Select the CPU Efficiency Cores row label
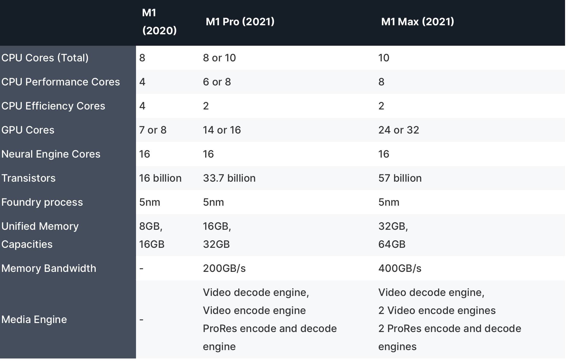Screen dimensions: 578x363 pyautogui.click(x=53, y=106)
